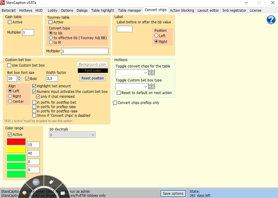Screen dimensions: 278x198
Task: Toggle Numeric input activates custom bet box
Action: point(34,91)
